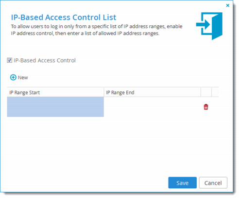
Task: Add a new range via New text
Action: click(x=23, y=77)
